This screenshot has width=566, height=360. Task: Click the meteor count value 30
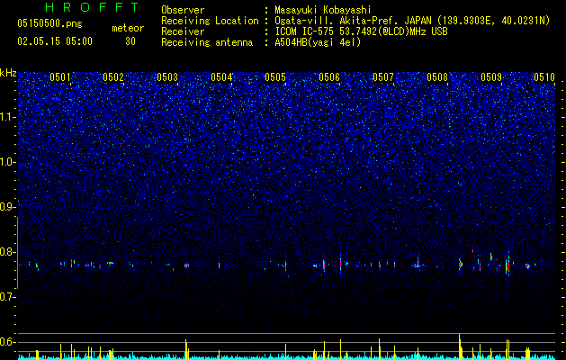point(130,41)
